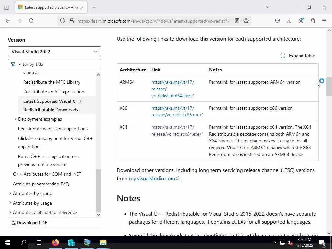Open the my.visualstudio.com link
This screenshot has height=249, width=332.
coord(154,179)
